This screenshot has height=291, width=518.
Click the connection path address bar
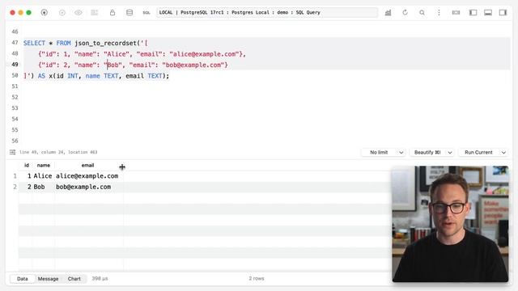click(267, 13)
